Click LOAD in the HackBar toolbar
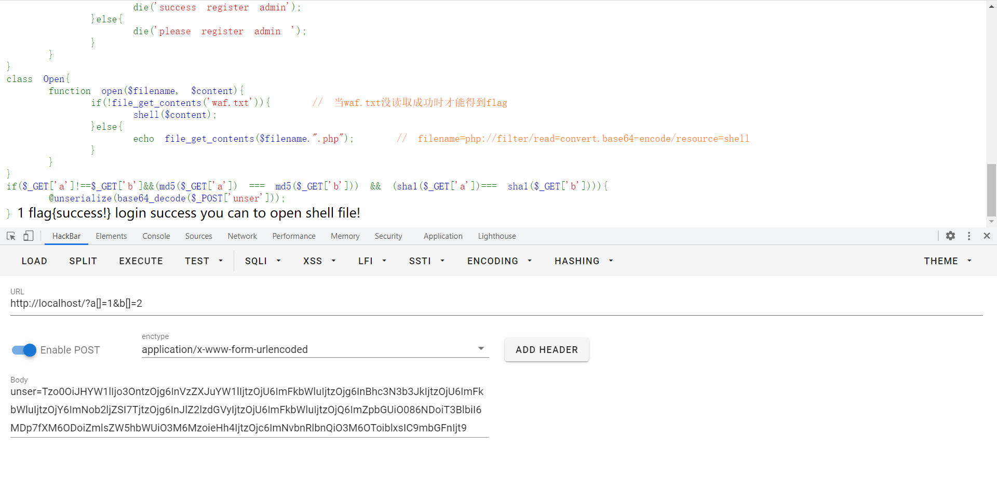The width and height of the screenshot is (997, 489). coord(34,261)
